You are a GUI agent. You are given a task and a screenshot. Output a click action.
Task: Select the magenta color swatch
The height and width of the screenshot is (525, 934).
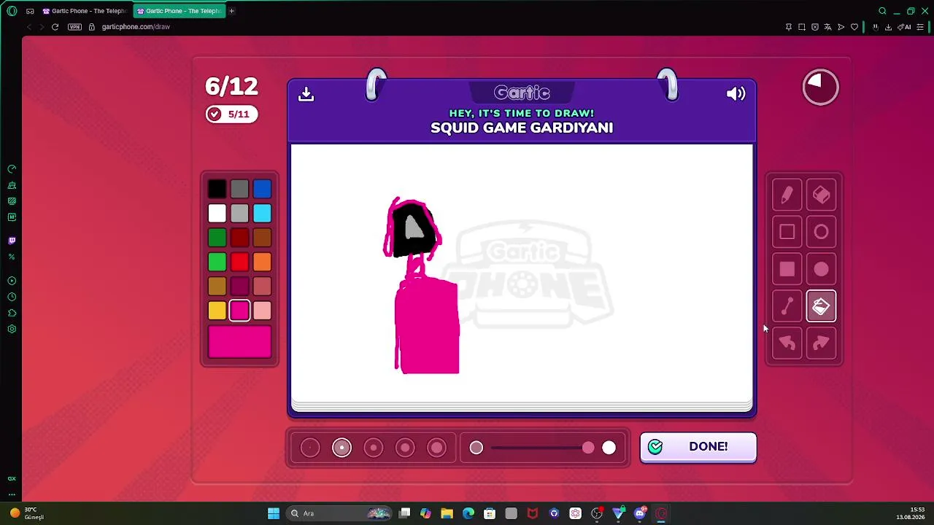click(x=239, y=311)
